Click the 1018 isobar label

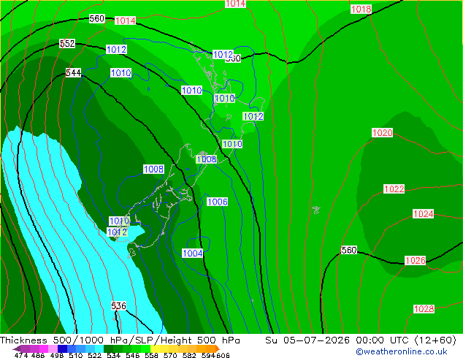(361, 9)
